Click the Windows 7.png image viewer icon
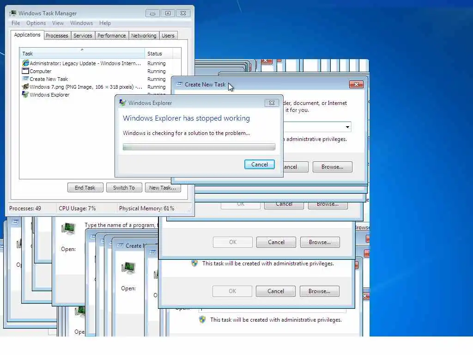This screenshot has width=473, height=355. [x=25, y=86]
